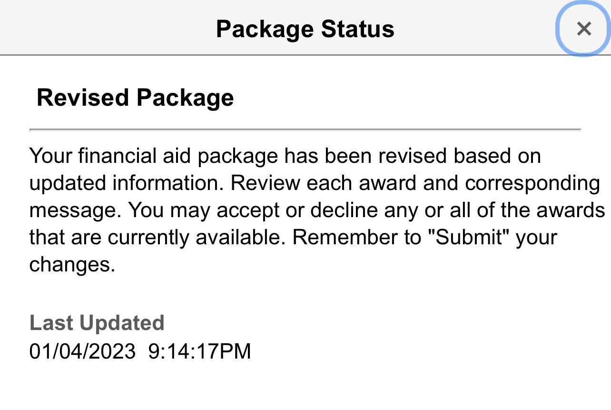This screenshot has width=611, height=410.
Task: Click the Revised Package heading
Action: [135, 98]
